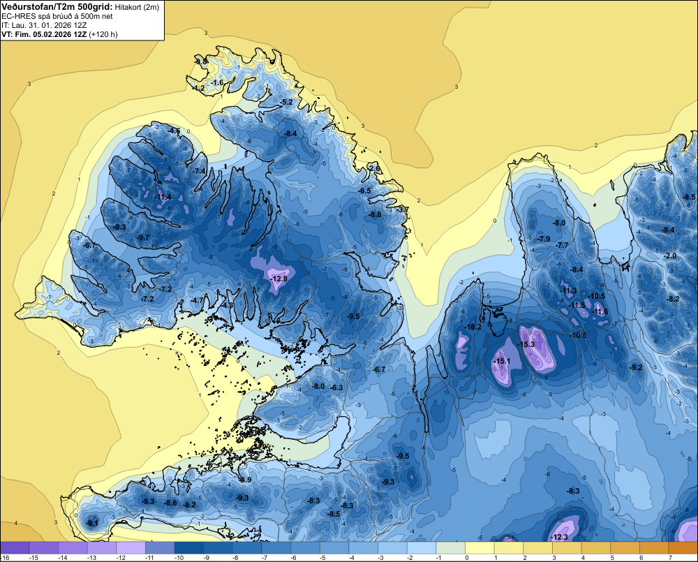Click the -12.3 temperature label
The width and height of the screenshot is (698, 562).
559,537
